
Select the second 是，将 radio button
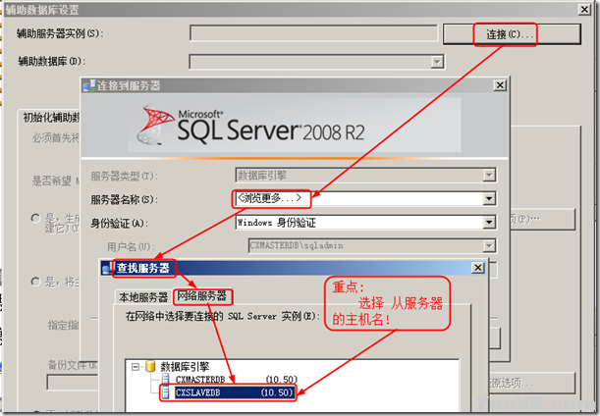(x=35, y=282)
